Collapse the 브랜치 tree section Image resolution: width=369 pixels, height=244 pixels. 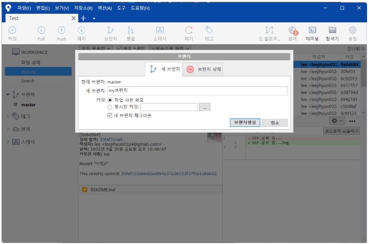point(8,94)
